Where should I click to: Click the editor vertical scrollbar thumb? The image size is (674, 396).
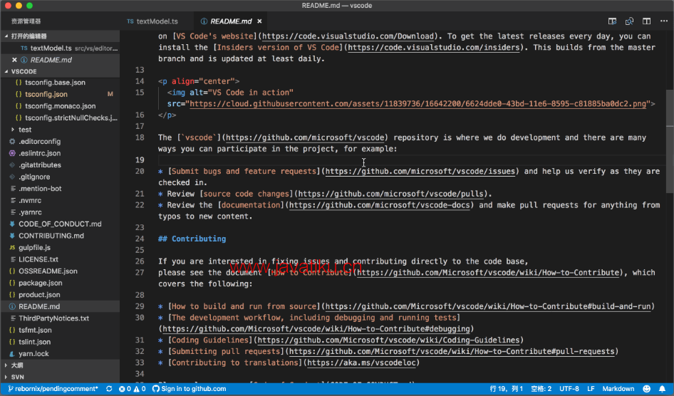tap(670, 142)
